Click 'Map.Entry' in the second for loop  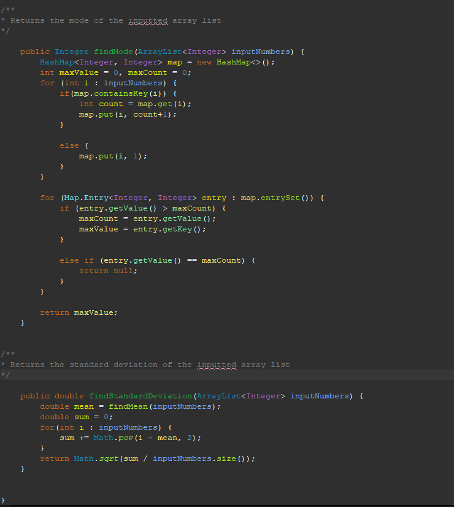86,198
